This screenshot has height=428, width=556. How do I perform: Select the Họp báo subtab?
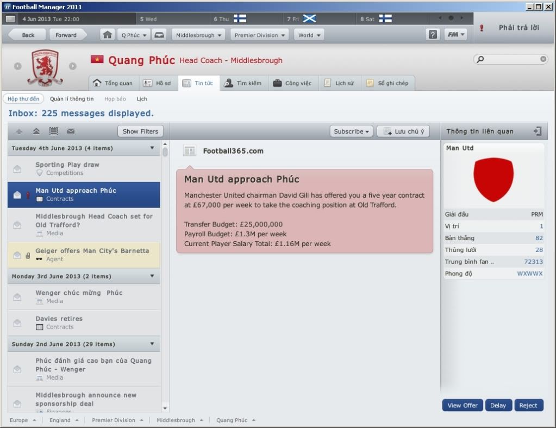115,99
